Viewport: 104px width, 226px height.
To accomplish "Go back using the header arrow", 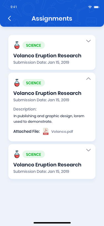I will pyautogui.click(x=9, y=18).
